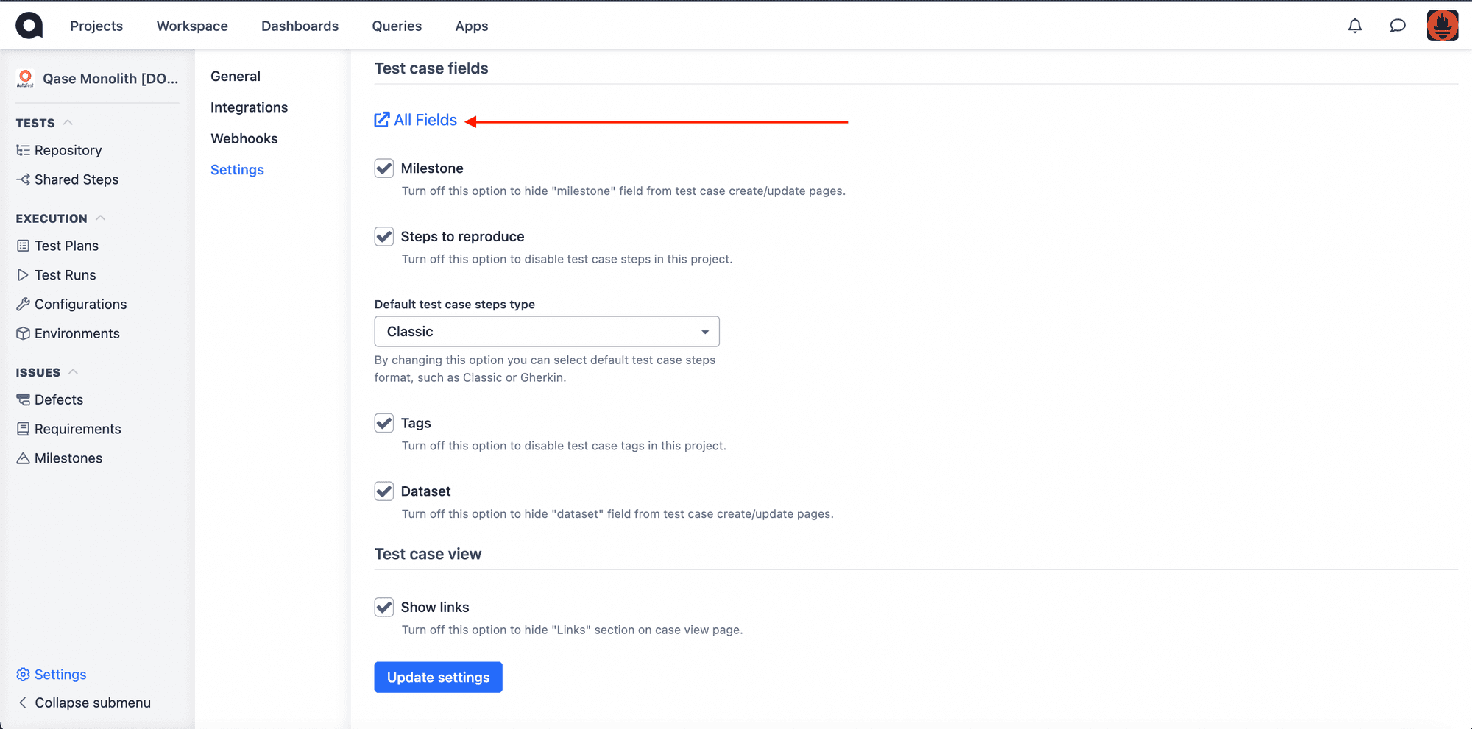Open the Defects section
Viewport: 1472px width, 729px height.
click(49, 399)
